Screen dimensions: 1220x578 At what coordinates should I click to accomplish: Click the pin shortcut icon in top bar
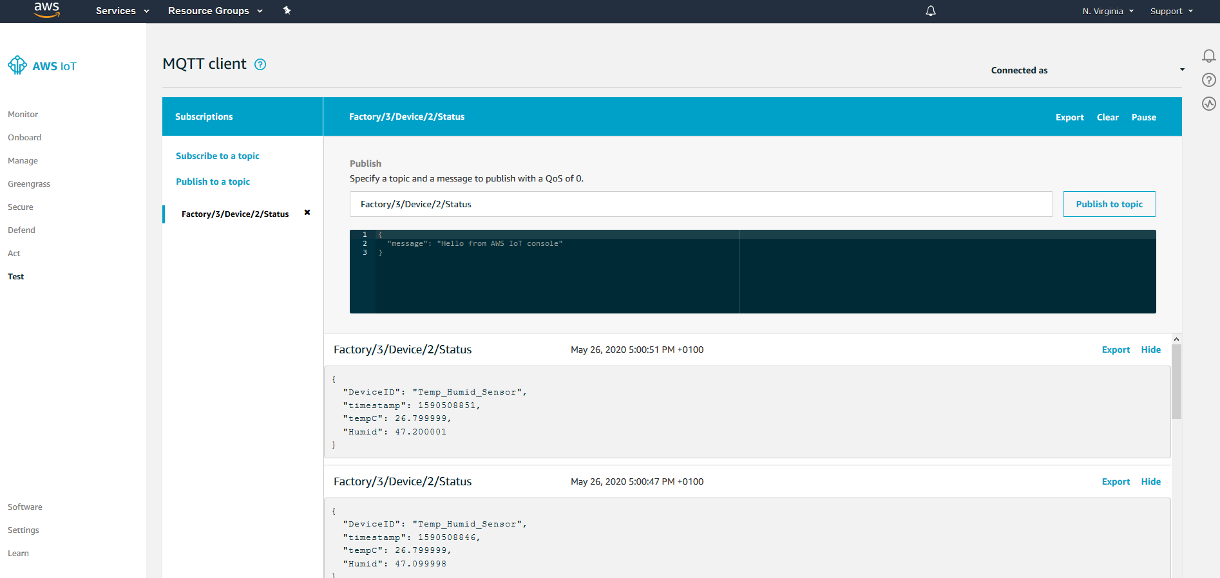tap(287, 10)
